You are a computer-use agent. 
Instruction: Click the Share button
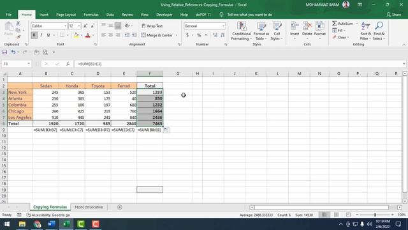click(394, 15)
